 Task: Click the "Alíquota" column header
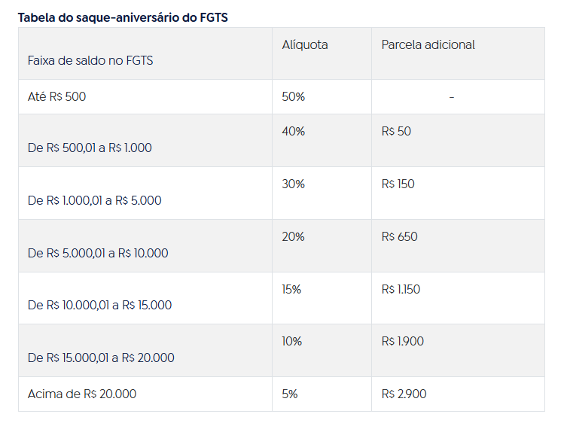[305, 45]
